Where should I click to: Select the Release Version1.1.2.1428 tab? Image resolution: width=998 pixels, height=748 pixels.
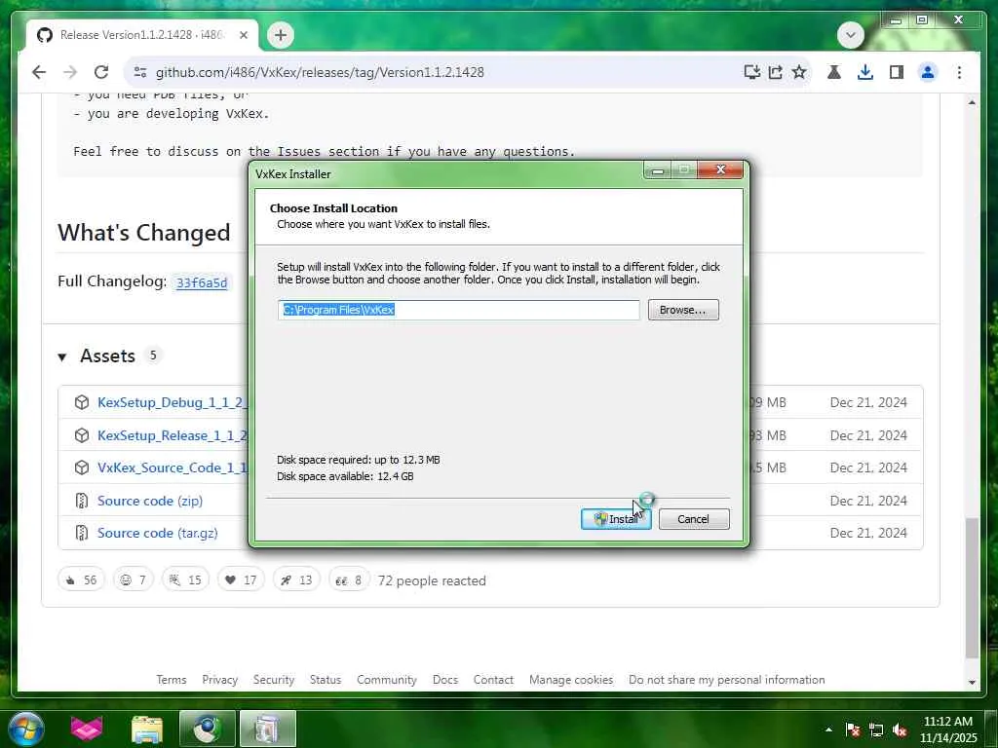[142, 35]
